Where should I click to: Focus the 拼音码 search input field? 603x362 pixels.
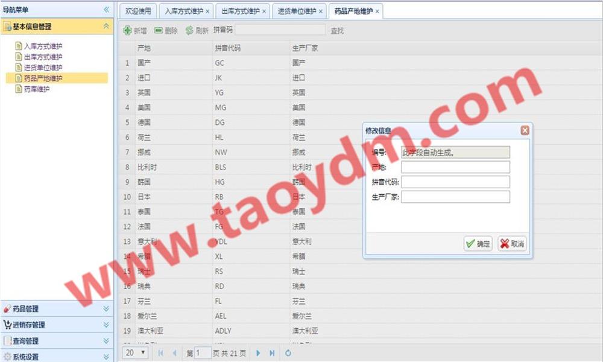click(280, 30)
